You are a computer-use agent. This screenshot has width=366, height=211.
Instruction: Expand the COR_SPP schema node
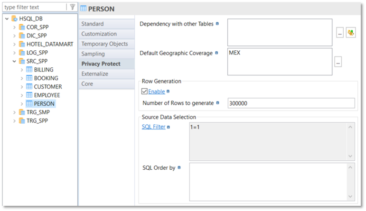(14, 28)
